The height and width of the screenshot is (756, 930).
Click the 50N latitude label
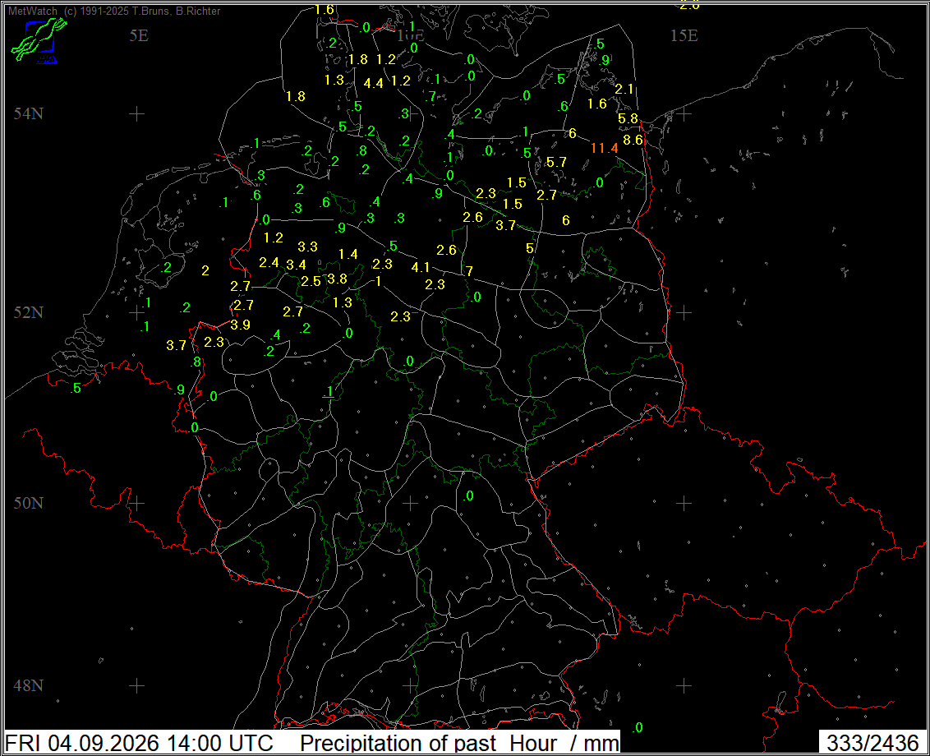point(29,503)
